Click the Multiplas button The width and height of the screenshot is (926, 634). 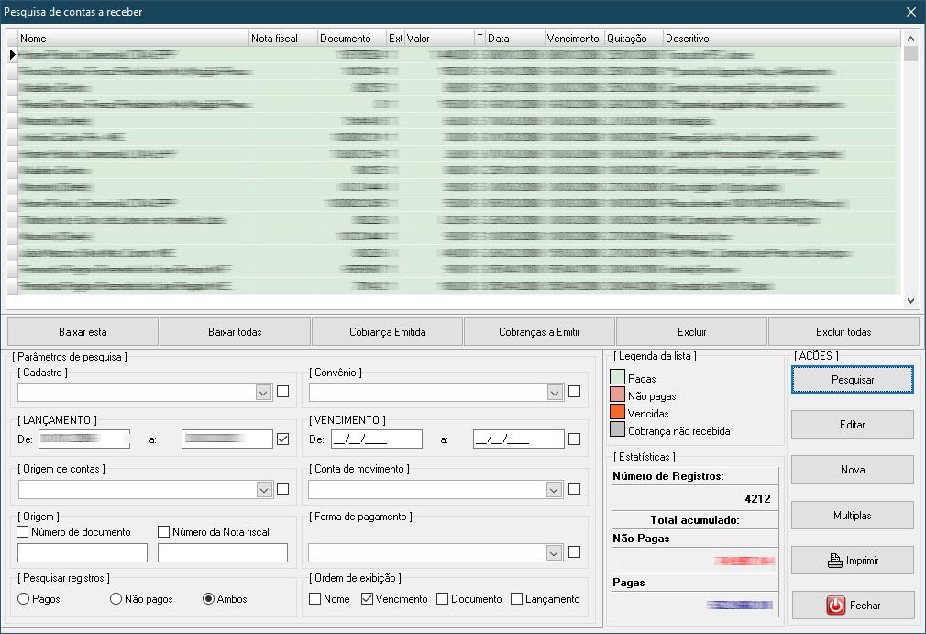(x=852, y=516)
